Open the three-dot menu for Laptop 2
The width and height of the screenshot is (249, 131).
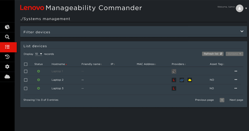[x=236, y=80]
